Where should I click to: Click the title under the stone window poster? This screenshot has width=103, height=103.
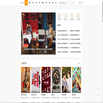click(x=53, y=95)
